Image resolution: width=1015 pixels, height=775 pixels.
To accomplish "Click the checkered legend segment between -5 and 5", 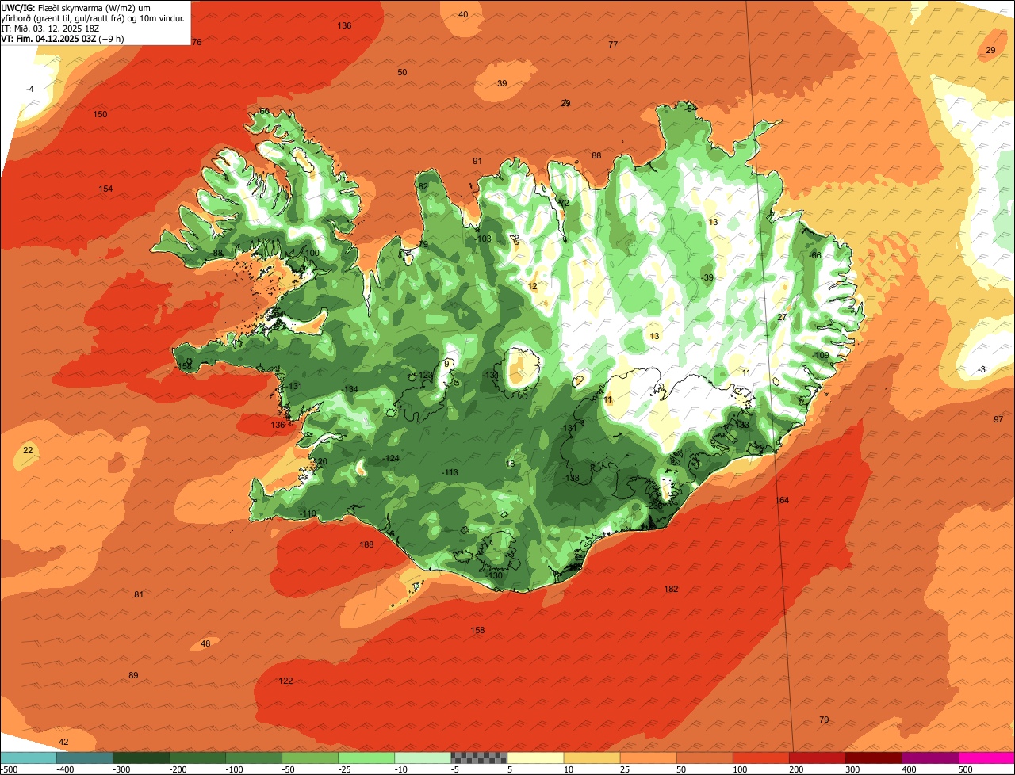I will (x=479, y=757).
